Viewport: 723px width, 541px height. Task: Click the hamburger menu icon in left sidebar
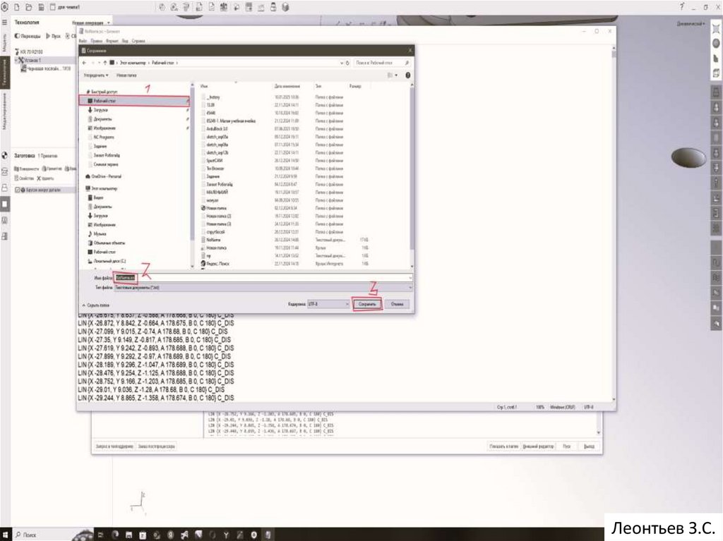point(5,22)
